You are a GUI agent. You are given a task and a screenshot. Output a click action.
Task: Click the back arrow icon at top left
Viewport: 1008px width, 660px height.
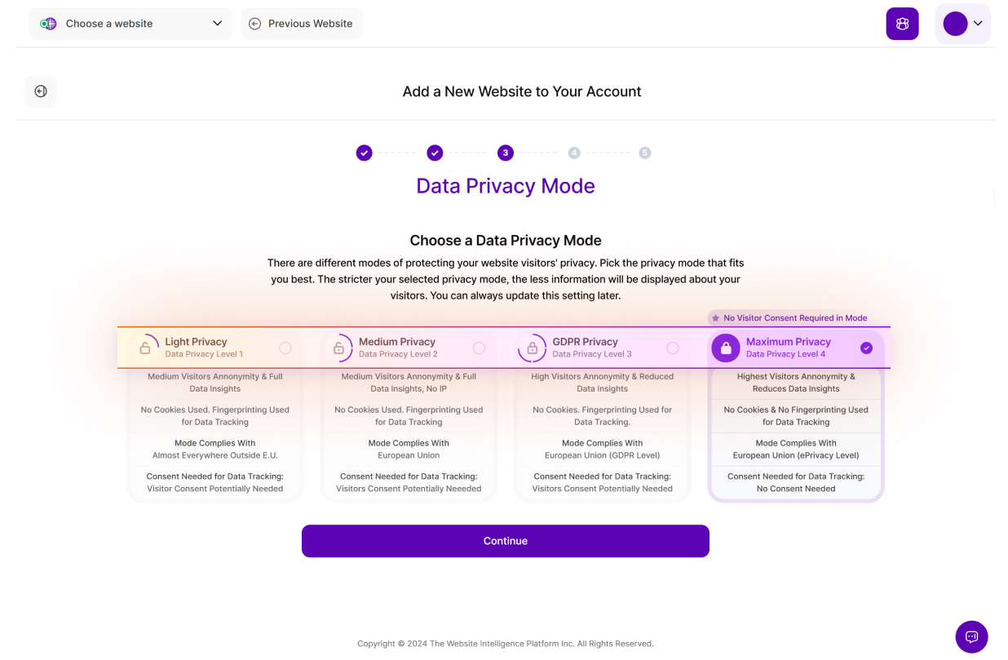[41, 91]
